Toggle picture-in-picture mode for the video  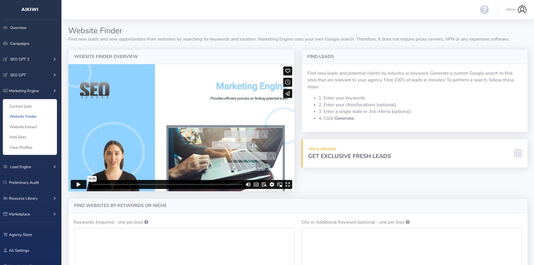tap(280, 184)
